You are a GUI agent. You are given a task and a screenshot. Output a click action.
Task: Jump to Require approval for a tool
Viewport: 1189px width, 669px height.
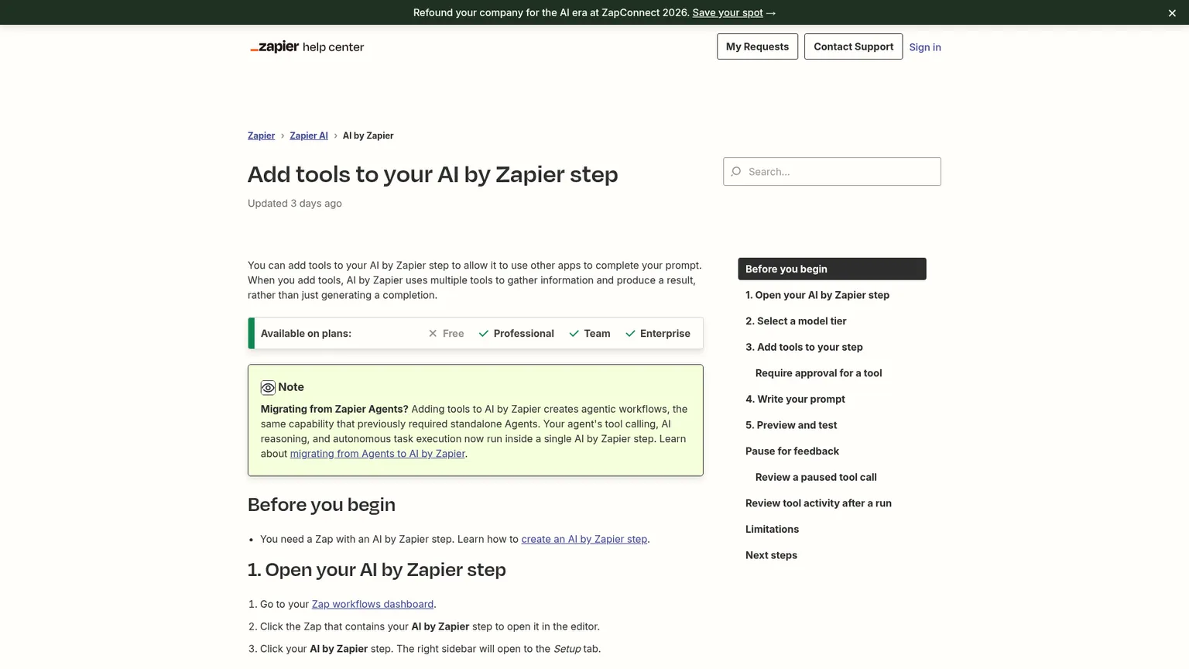tap(819, 373)
